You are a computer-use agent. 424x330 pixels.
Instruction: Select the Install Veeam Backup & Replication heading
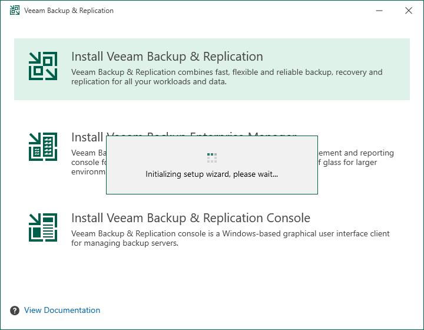(167, 57)
